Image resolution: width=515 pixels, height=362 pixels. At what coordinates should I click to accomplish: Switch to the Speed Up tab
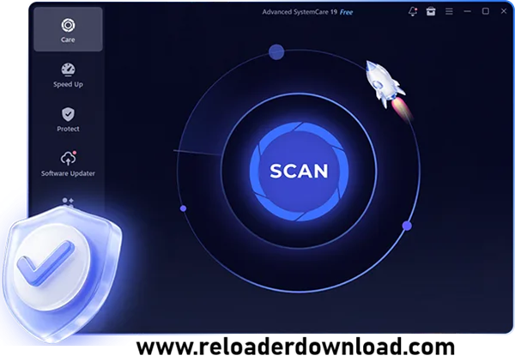click(68, 75)
